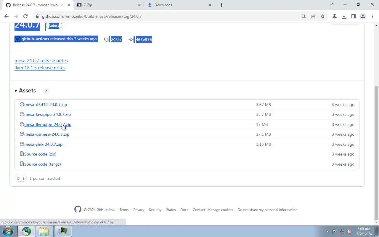Open the tab search dropdown
379x237 pixels.
[331, 4]
